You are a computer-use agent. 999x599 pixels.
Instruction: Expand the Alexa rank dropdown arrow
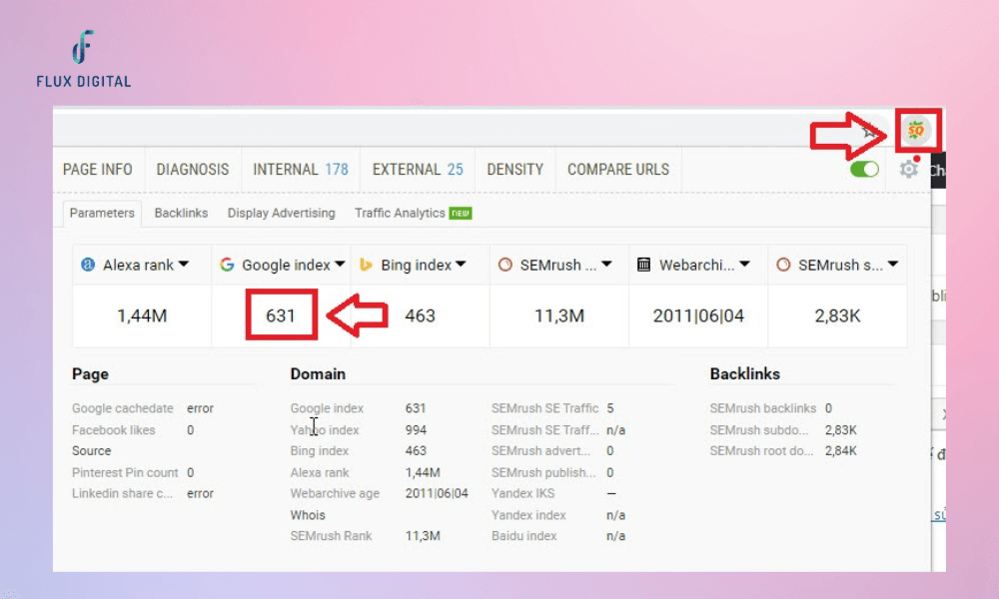[x=184, y=264]
